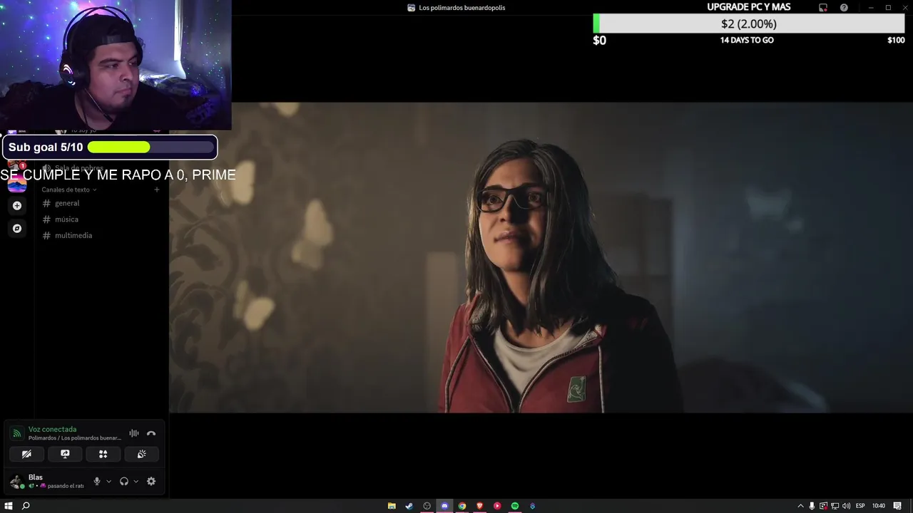Open the Discord soundboard

(141, 454)
